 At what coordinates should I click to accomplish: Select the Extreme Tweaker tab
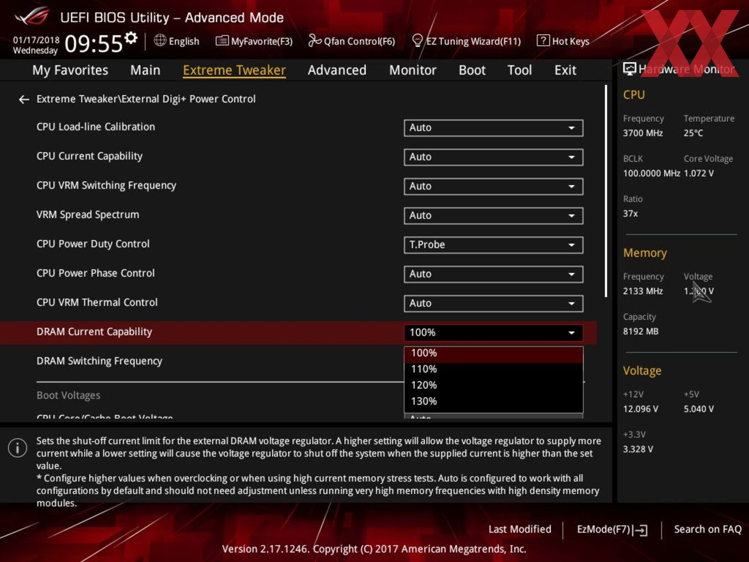(234, 70)
